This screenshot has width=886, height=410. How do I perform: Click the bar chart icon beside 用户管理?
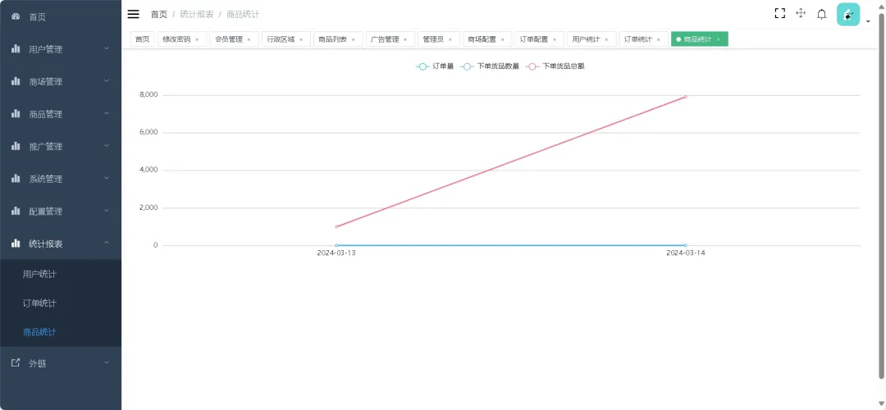[x=16, y=49]
